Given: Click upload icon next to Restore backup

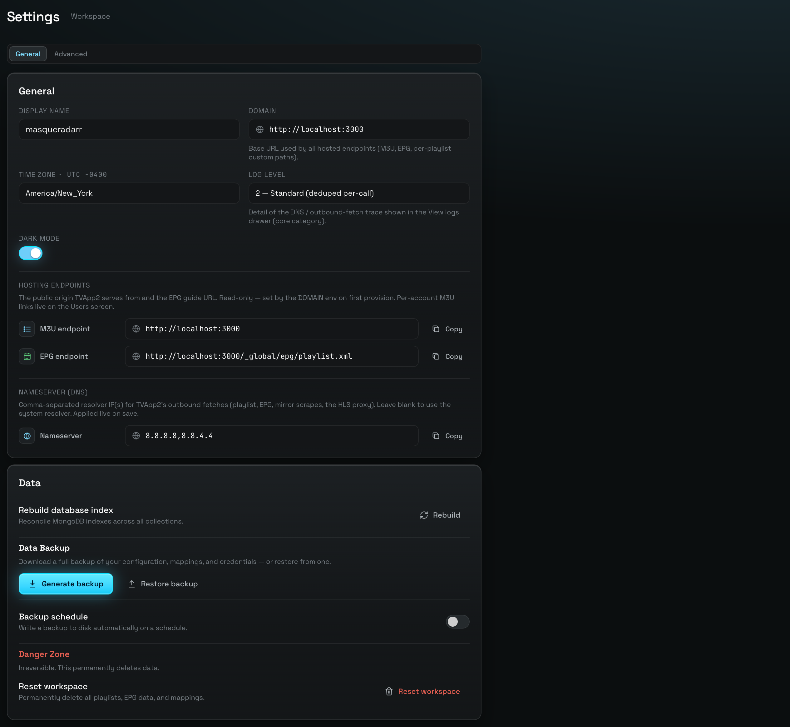Looking at the screenshot, I should tap(132, 584).
